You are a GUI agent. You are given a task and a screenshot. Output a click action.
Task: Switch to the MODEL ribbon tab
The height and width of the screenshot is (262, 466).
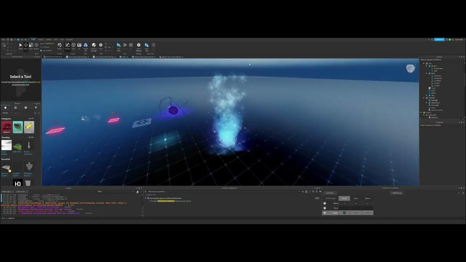[x=41, y=40]
